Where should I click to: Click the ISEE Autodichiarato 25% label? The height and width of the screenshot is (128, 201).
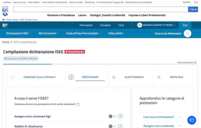[187, 63]
